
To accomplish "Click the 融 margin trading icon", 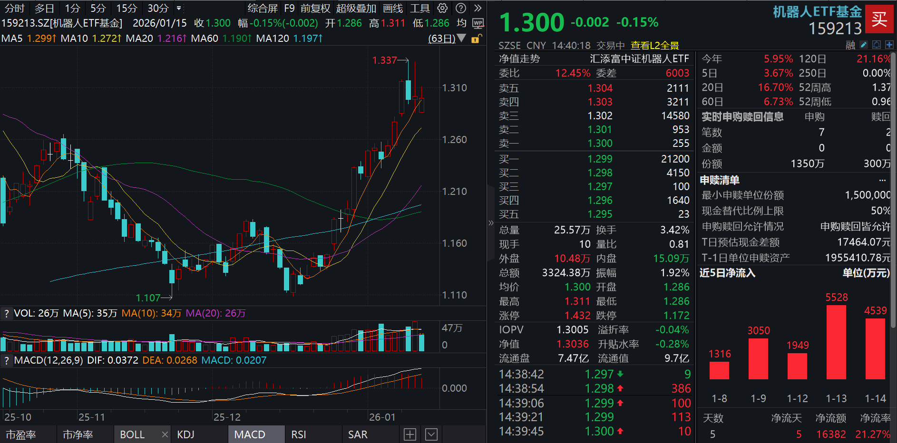I will [851, 44].
